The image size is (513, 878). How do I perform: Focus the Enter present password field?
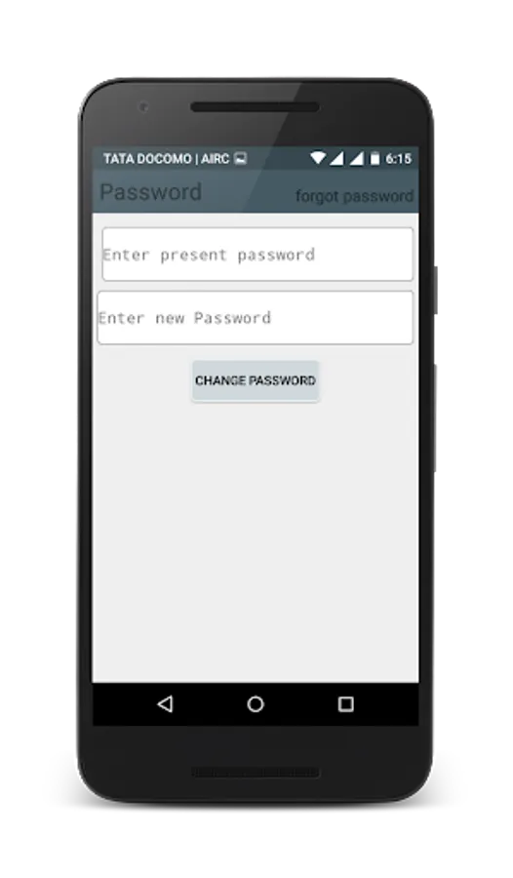point(257,255)
